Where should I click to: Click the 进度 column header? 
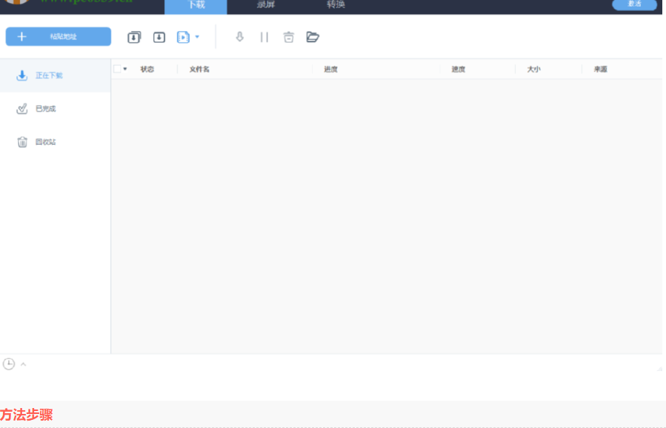(330, 69)
